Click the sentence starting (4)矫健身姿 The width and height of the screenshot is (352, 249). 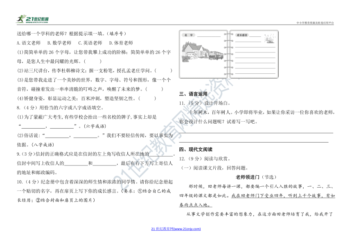coord(86,98)
